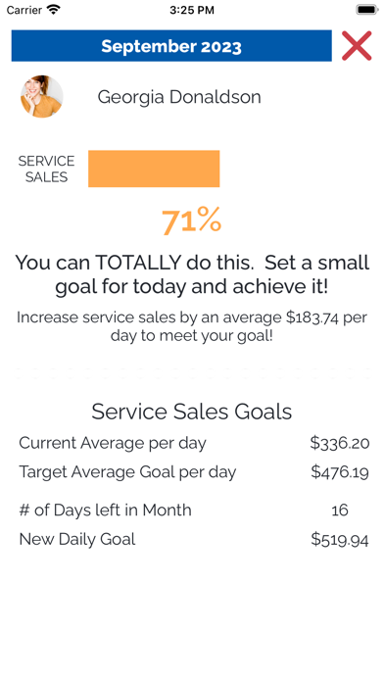384x682 pixels.
Task: Tap the 'You can TOTALLY do this' message
Action: [192, 275]
